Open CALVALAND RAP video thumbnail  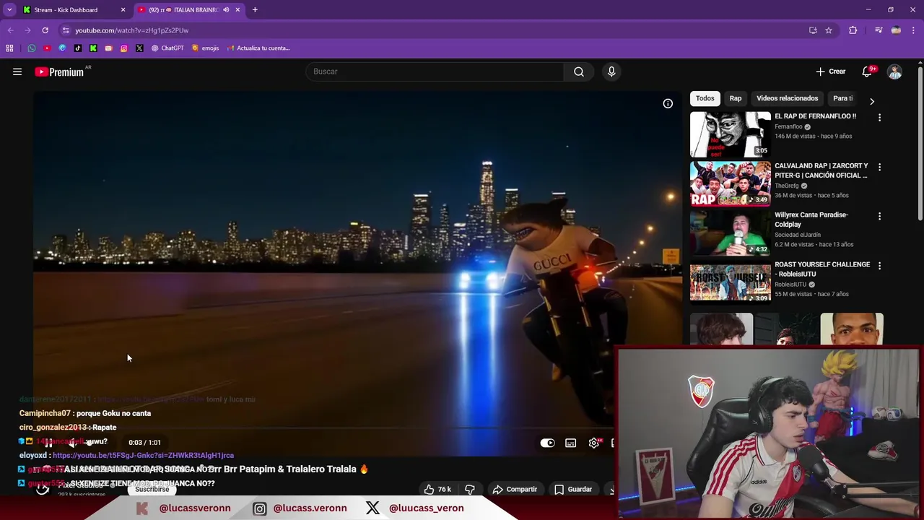pyautogui.click(x=730, y=183)
